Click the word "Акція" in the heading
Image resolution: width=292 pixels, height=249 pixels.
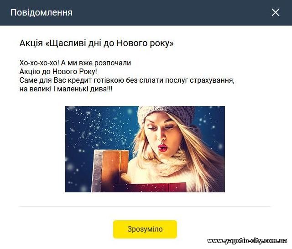(31, 43)
